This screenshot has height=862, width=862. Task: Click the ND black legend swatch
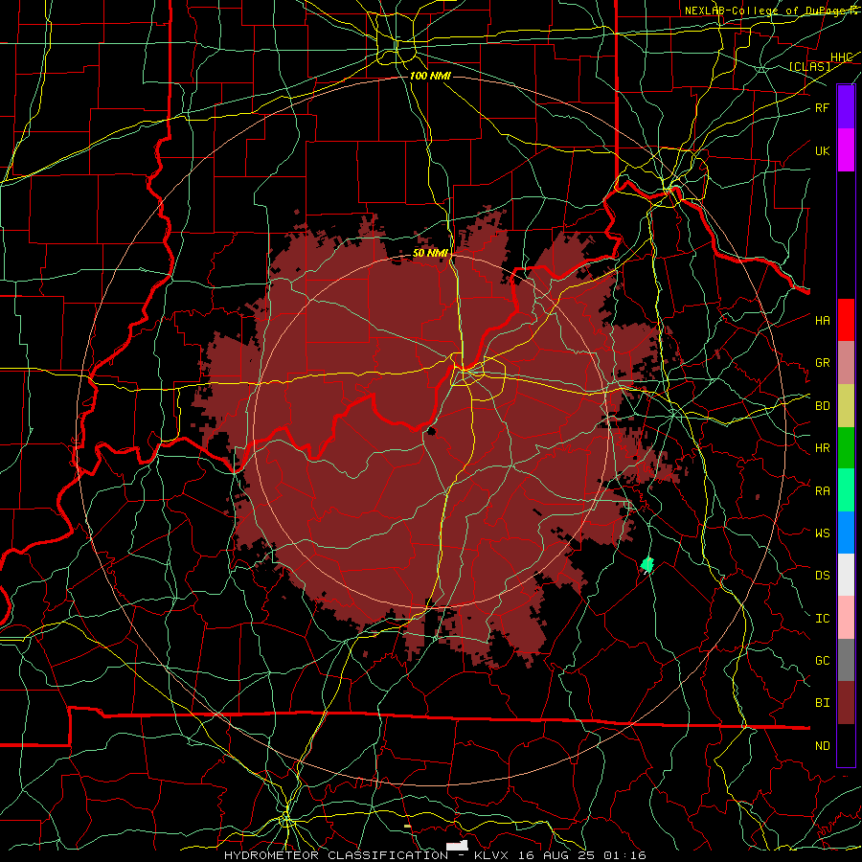(x=846, y=745)
